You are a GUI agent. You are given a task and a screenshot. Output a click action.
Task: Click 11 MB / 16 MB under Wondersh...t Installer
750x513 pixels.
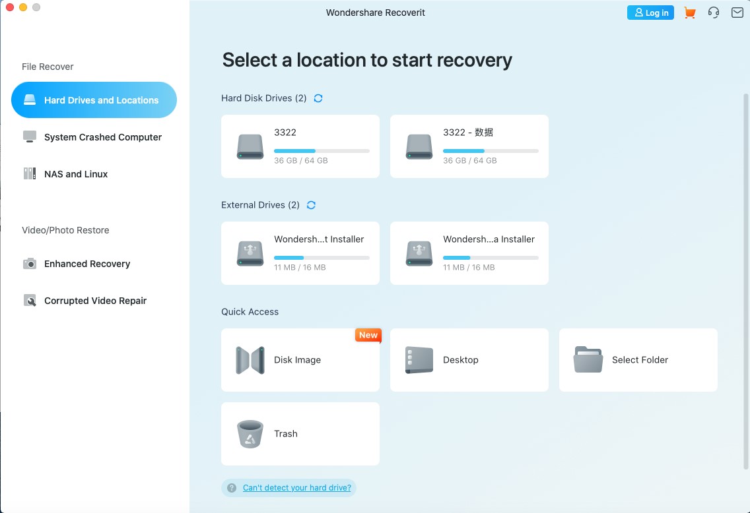(300, 268)
